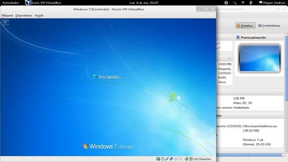Click the (38,92 MB) size text

pos(251,130)
